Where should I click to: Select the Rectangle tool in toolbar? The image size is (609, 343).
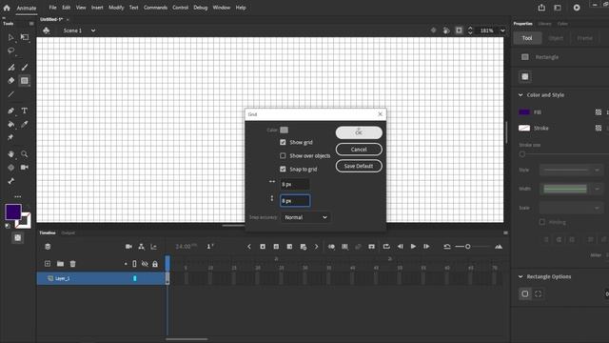25,81
